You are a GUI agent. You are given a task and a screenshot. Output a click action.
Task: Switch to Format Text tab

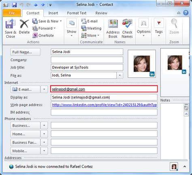(x=77, y=13)
